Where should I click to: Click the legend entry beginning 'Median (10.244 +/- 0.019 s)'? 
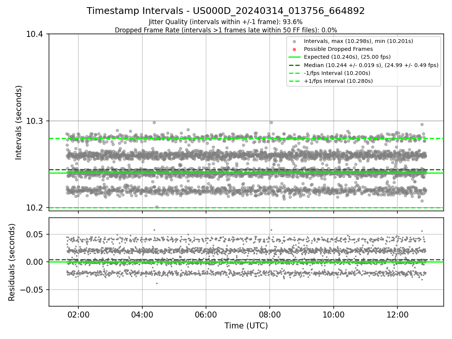point(371,65)
